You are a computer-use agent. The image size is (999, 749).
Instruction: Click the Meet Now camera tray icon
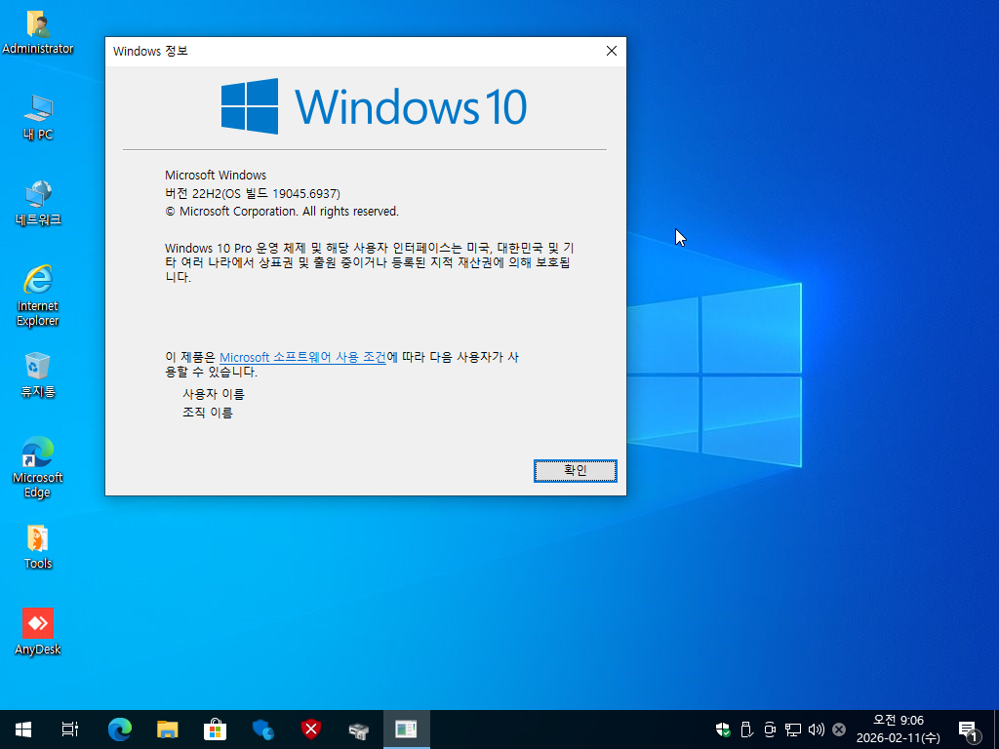point(770,729)
